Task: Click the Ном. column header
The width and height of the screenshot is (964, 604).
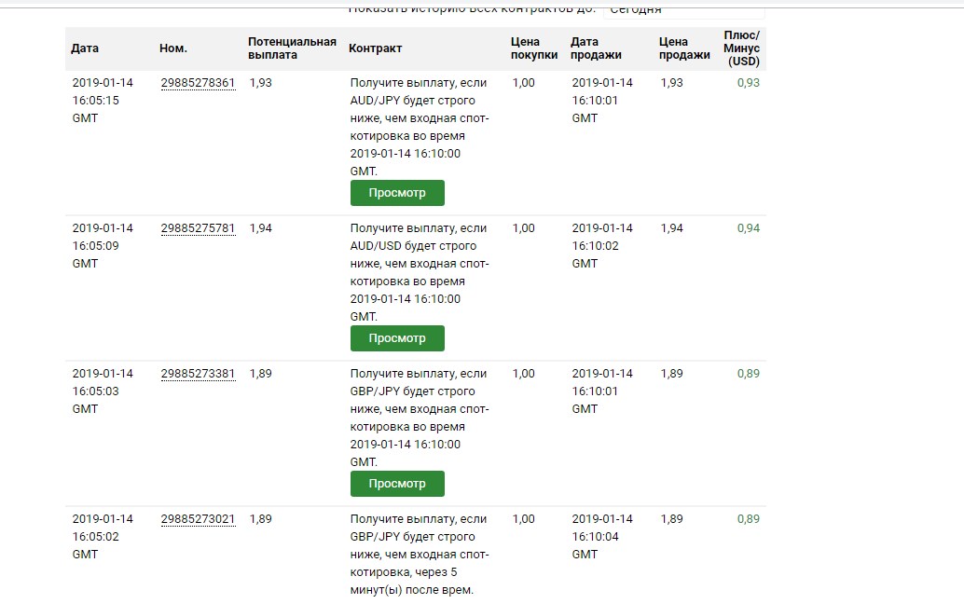Action: (173, 48)
